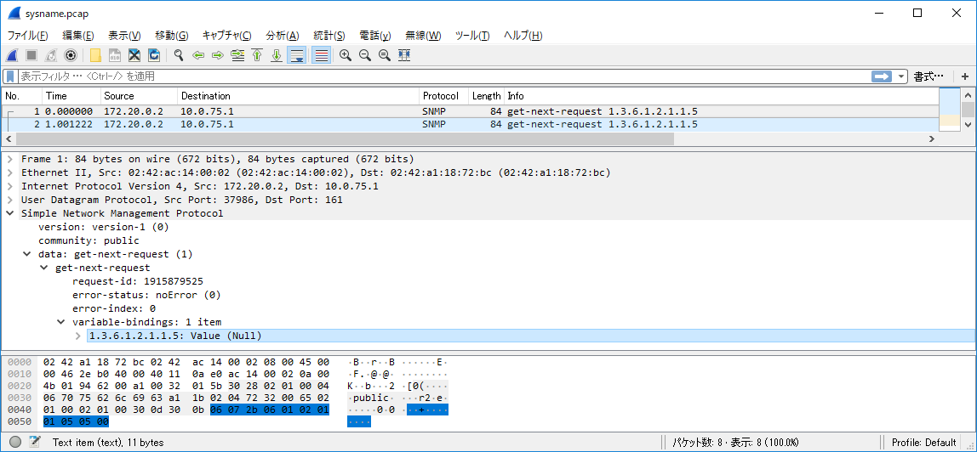
Task: Open a capture file via folder icon
Action: (95, 55)
